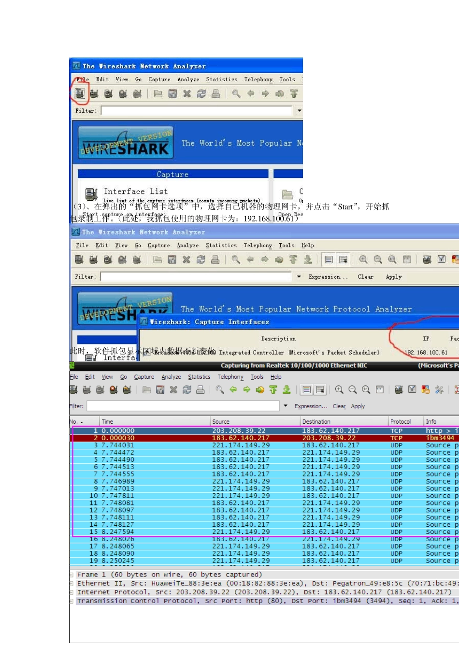Viewport: 459px width, 650px height.
Task: Open Statistics menu, window showing Interface List
Action: click(222, 80)
